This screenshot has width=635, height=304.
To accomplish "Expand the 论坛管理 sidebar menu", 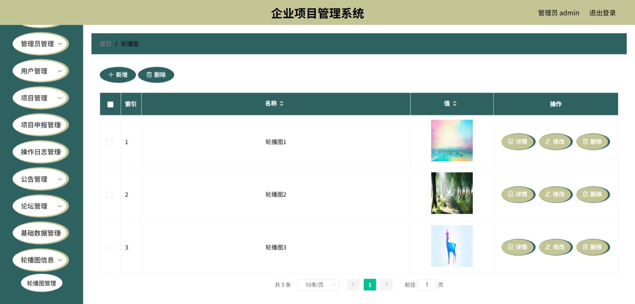I will tap(41, 206).
